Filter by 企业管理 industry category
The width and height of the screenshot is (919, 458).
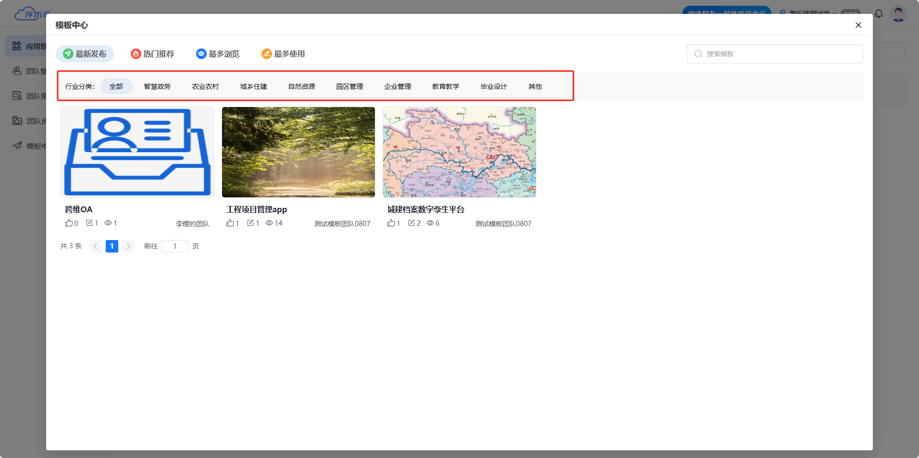(397, 86)
